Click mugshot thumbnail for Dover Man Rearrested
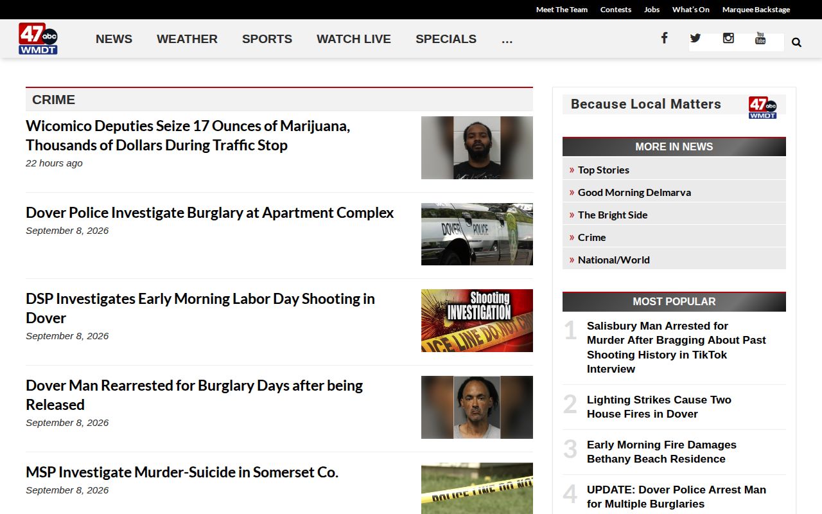The height and width of the screenshot is (514, 822). 477,407
